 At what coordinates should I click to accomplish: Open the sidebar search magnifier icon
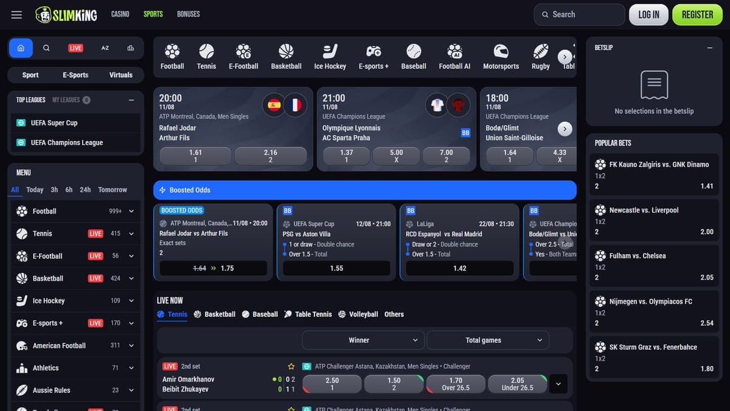tap(47, 47)
